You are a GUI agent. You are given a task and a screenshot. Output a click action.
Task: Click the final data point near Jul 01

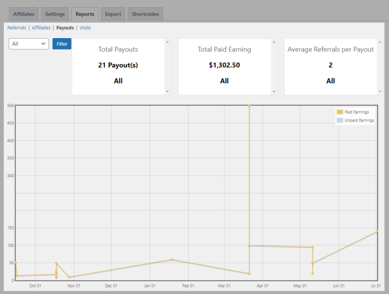point(377,232)
